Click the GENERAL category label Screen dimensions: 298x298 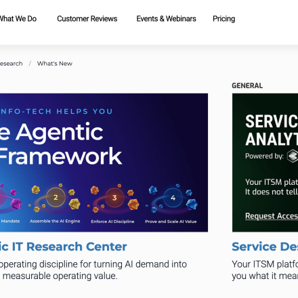point(247,85)
